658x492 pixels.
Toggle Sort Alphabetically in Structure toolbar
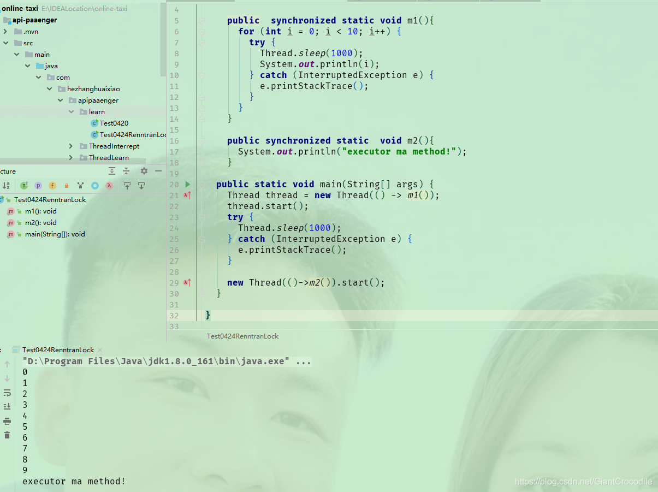point(7,186)
